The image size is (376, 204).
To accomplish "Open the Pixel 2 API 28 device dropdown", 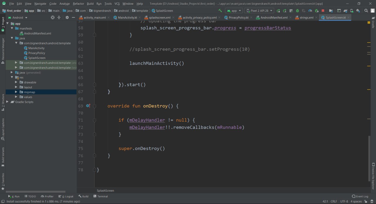I will pyautogui.click(x=259, y=11).
